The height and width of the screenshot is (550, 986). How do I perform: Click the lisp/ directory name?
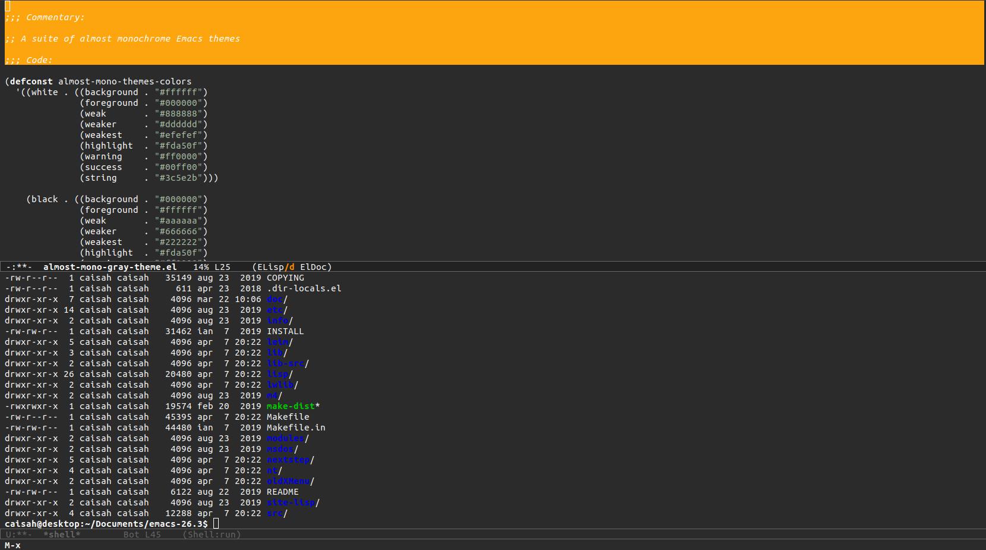pyautogui.click(x=279, y=374)
